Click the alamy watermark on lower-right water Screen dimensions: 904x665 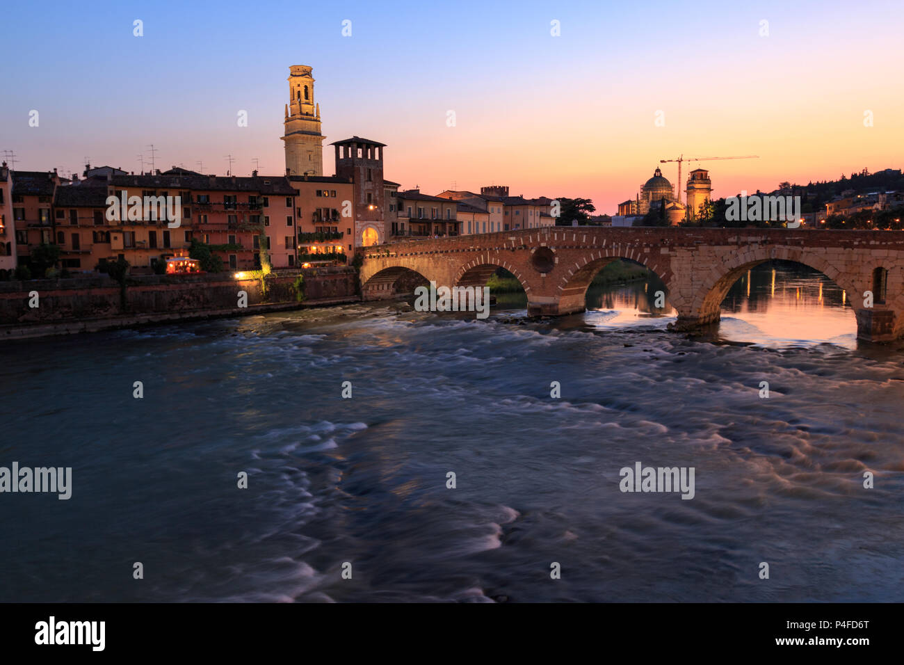tap(657, 480)
